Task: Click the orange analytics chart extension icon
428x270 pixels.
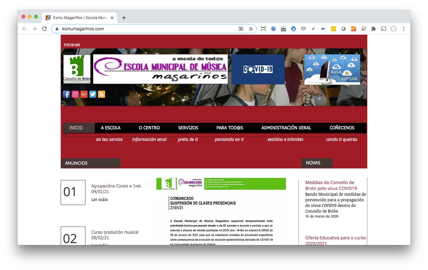Action: [x=354, y=29]
